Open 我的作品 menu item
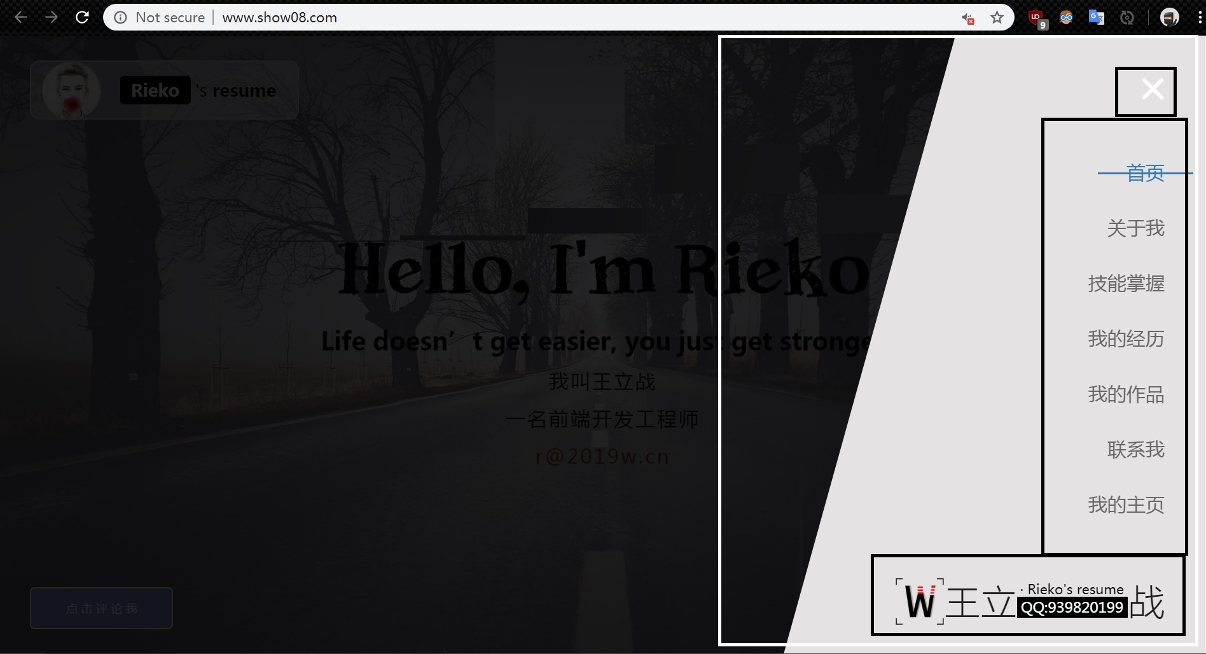This screenshot has width=1206, height=654. click(x=1126, y=394)
